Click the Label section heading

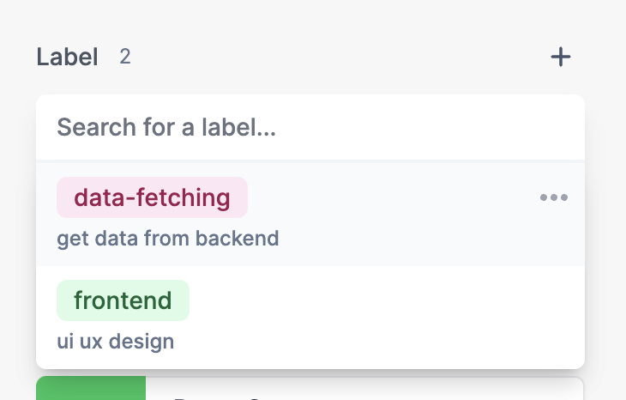(67, 57)
